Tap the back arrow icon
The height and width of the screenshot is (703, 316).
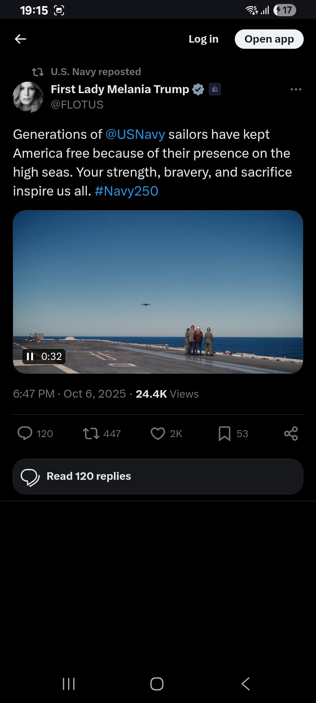pyautogui.click(x=21, y=39)
